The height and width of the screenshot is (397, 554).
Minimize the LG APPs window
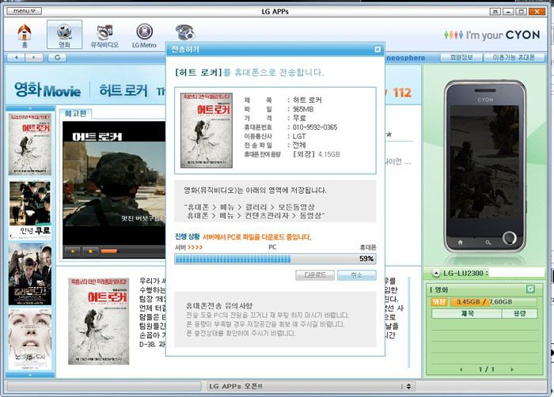508,11
